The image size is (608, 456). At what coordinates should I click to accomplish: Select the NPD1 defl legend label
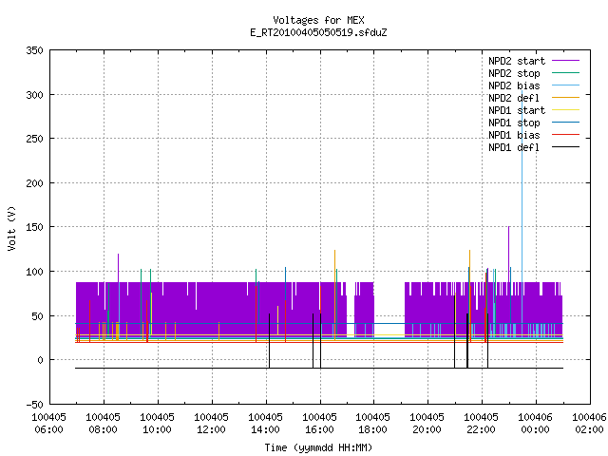[514, 147]
